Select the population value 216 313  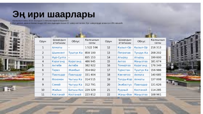pos(156,47)
